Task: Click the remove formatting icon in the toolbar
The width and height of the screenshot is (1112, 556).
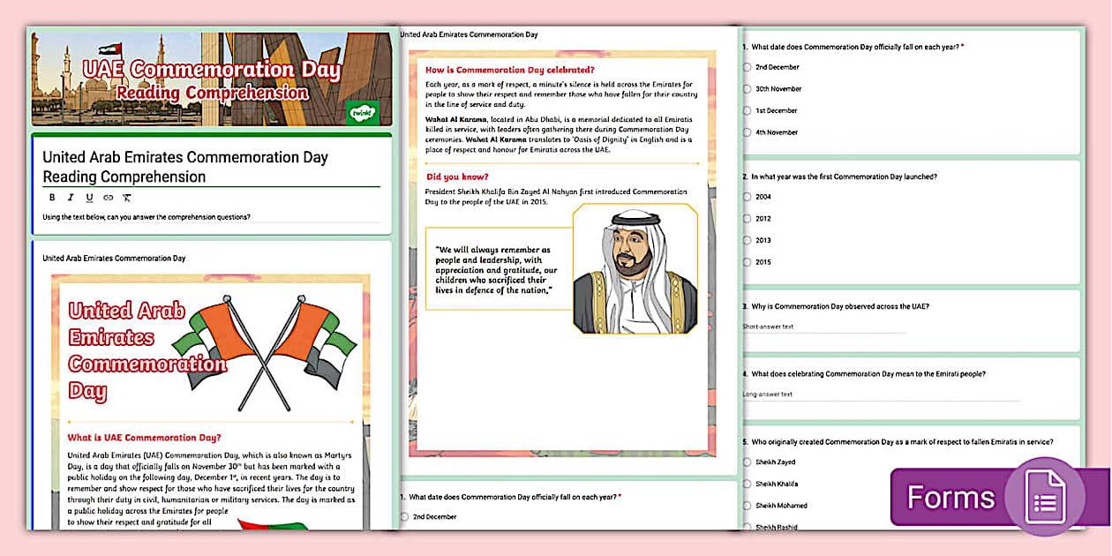Action: [126, 198]
